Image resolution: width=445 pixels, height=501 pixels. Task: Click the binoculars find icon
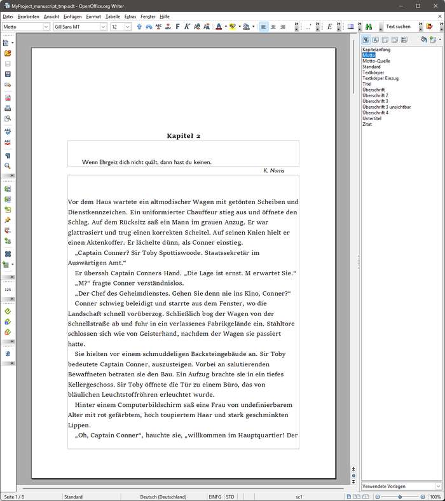pyautogui.click(x=369, y=27)
